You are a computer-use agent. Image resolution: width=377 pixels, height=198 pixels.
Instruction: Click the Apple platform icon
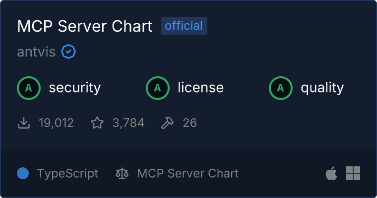(x=331, y=173)
